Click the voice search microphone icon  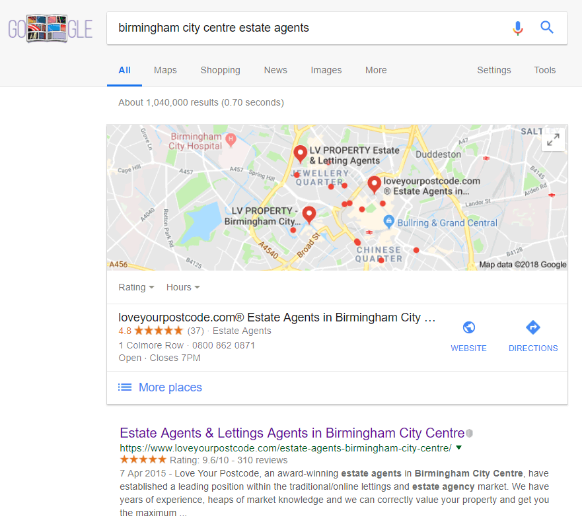pos(518,28)
